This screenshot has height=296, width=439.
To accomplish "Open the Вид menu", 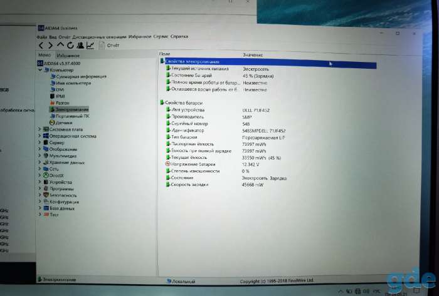I will [x=53, y=37].
